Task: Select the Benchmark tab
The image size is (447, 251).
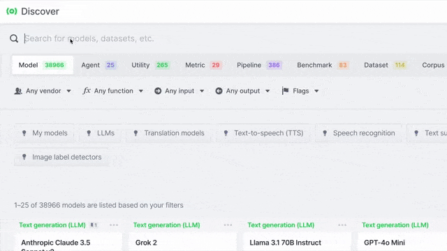Action: (x=323, y=65)
